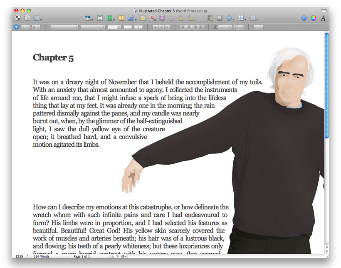
Task: Center align the text
Action: (189, 27)
